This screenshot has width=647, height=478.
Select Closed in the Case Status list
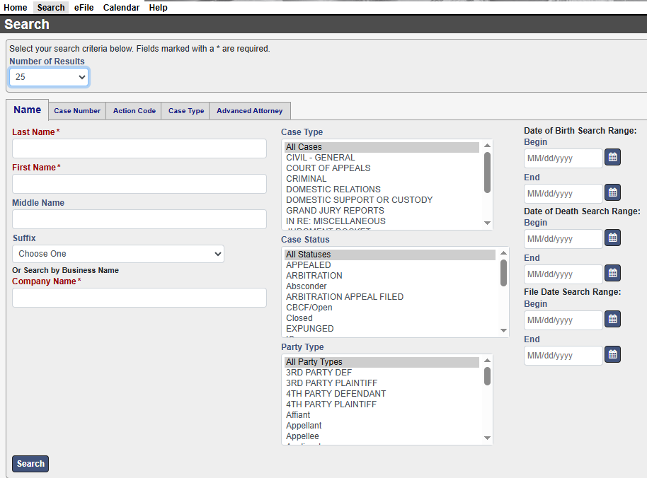pyautogui.click(x=299, y=318)
